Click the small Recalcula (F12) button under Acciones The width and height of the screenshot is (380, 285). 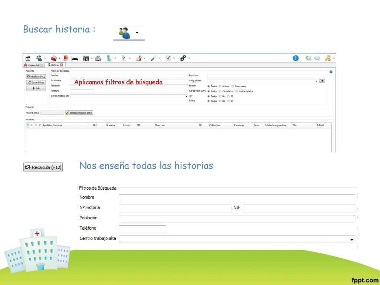coord(36,76)
